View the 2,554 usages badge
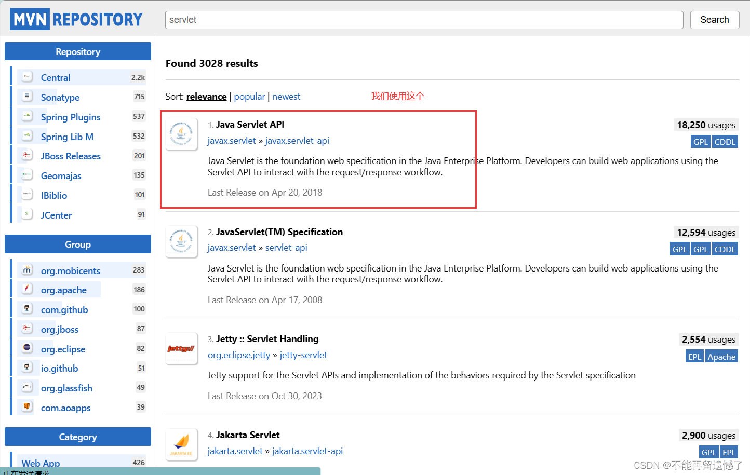Viewport: 750px width, 475px height. (x=709, y=340)
